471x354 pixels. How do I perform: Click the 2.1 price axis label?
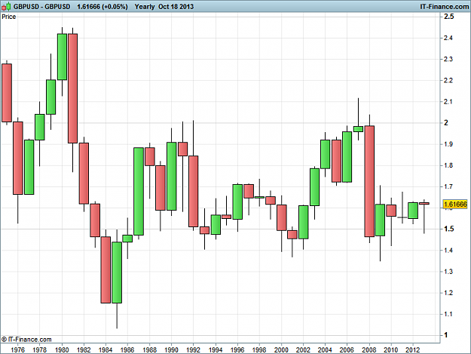pyautogui.click(x=448, y=102)
